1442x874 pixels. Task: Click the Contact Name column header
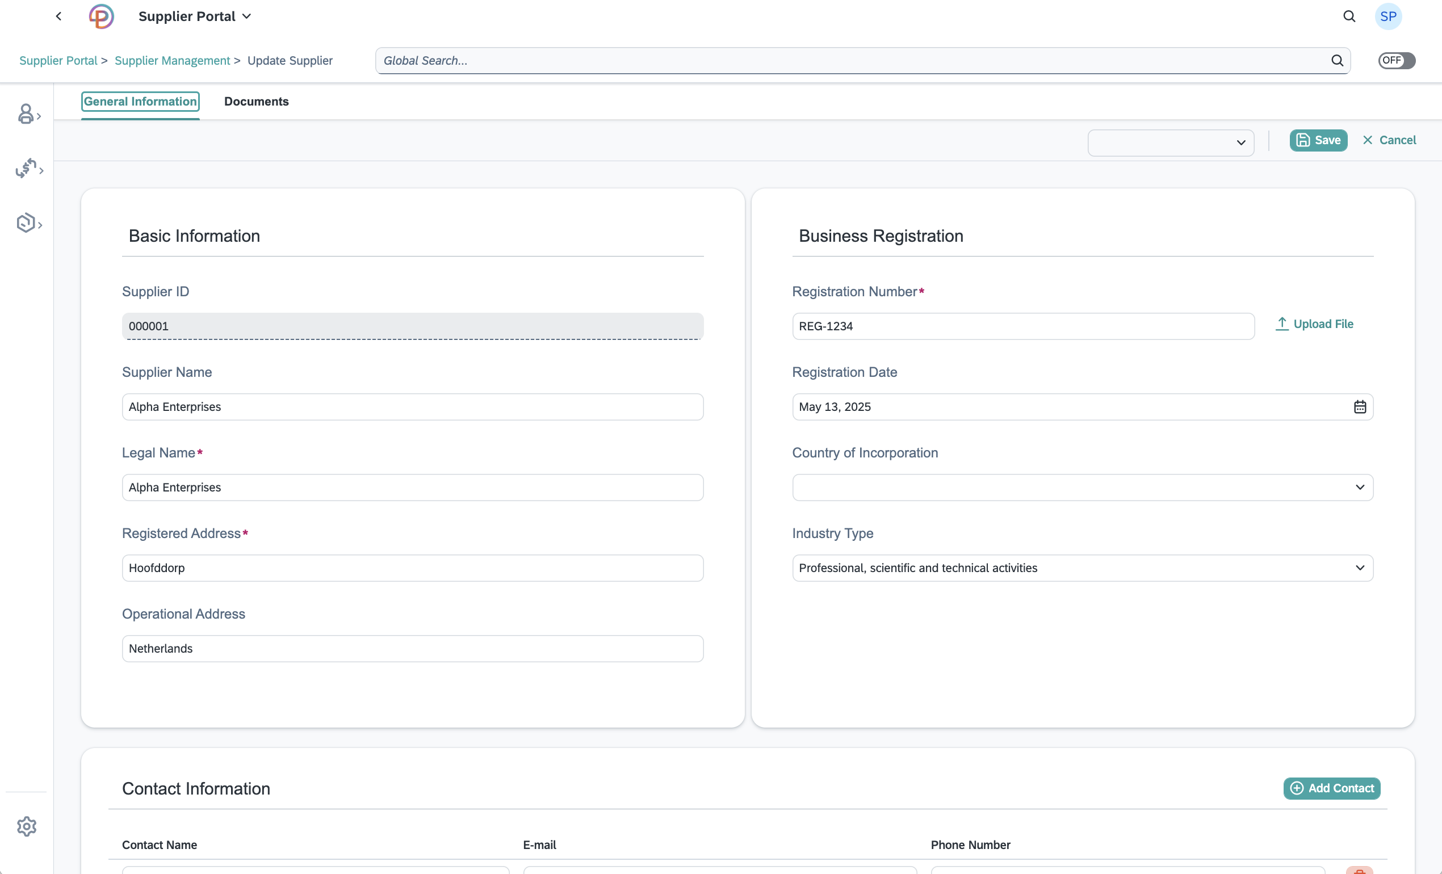pos(159,844)
